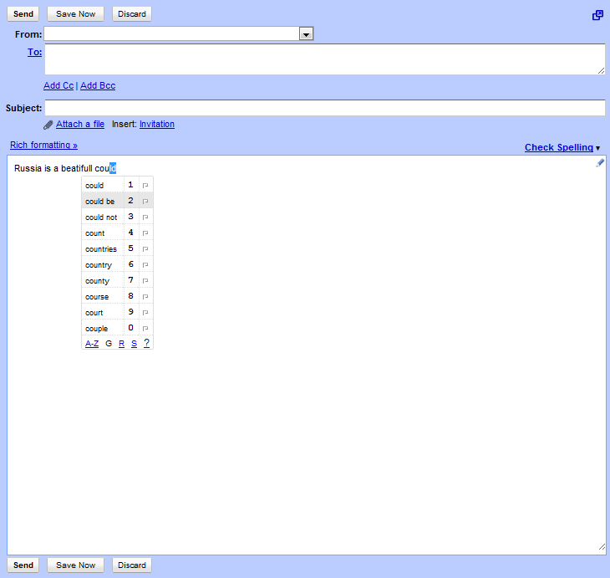Image resolution: width=610 pixels, height=578 pixels.
Task: Open the From address dropdown
Action: click(306, 33)
